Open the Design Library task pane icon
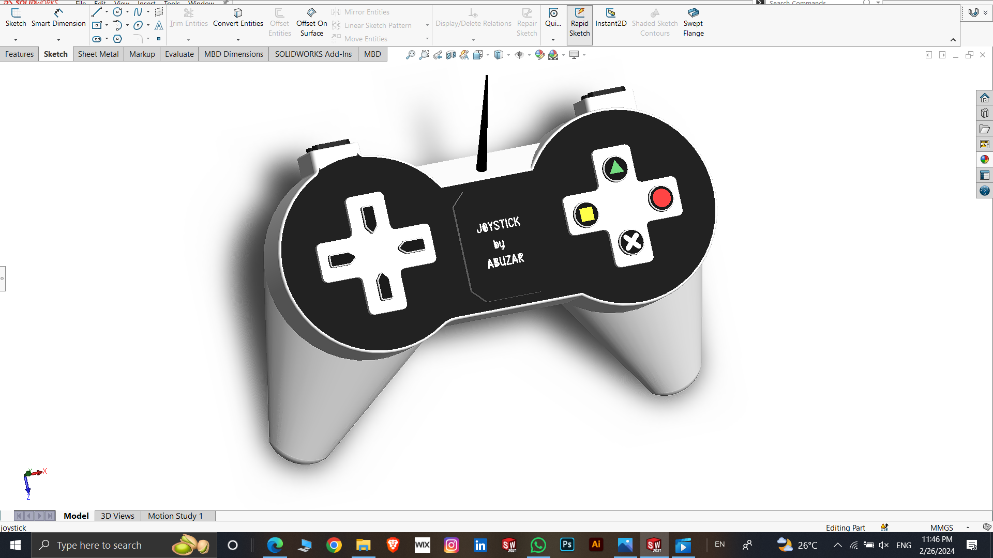 click(x=984, y=113)
